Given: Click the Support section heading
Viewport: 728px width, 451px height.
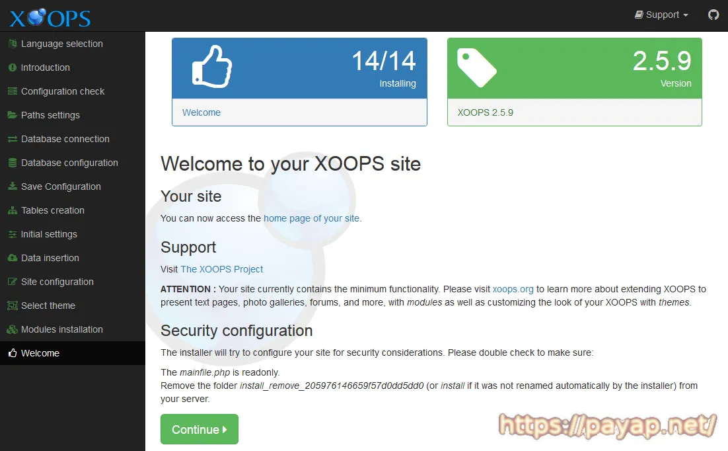Looking at the screenshot, I should [188, 247].
